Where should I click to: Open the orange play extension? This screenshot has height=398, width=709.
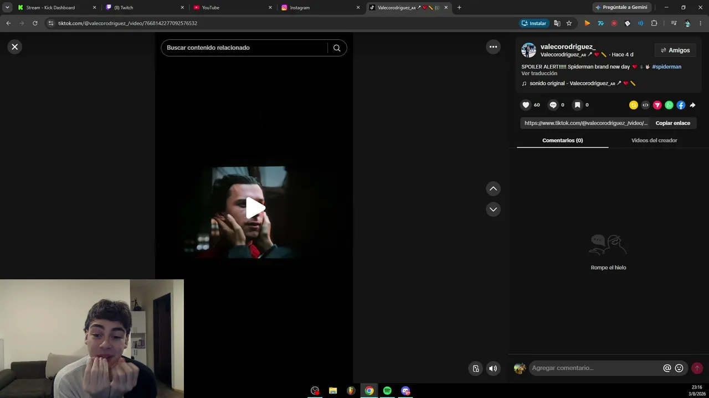point(587,23)
